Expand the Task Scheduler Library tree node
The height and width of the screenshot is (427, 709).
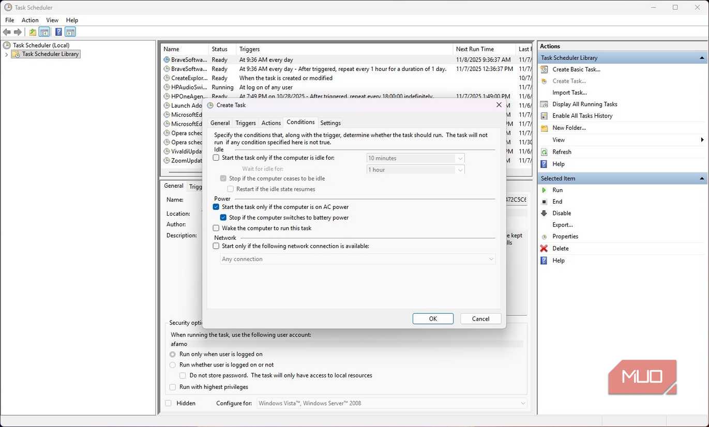pos(6,54)
